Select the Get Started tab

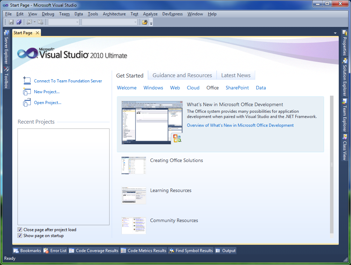click(130, 75)
